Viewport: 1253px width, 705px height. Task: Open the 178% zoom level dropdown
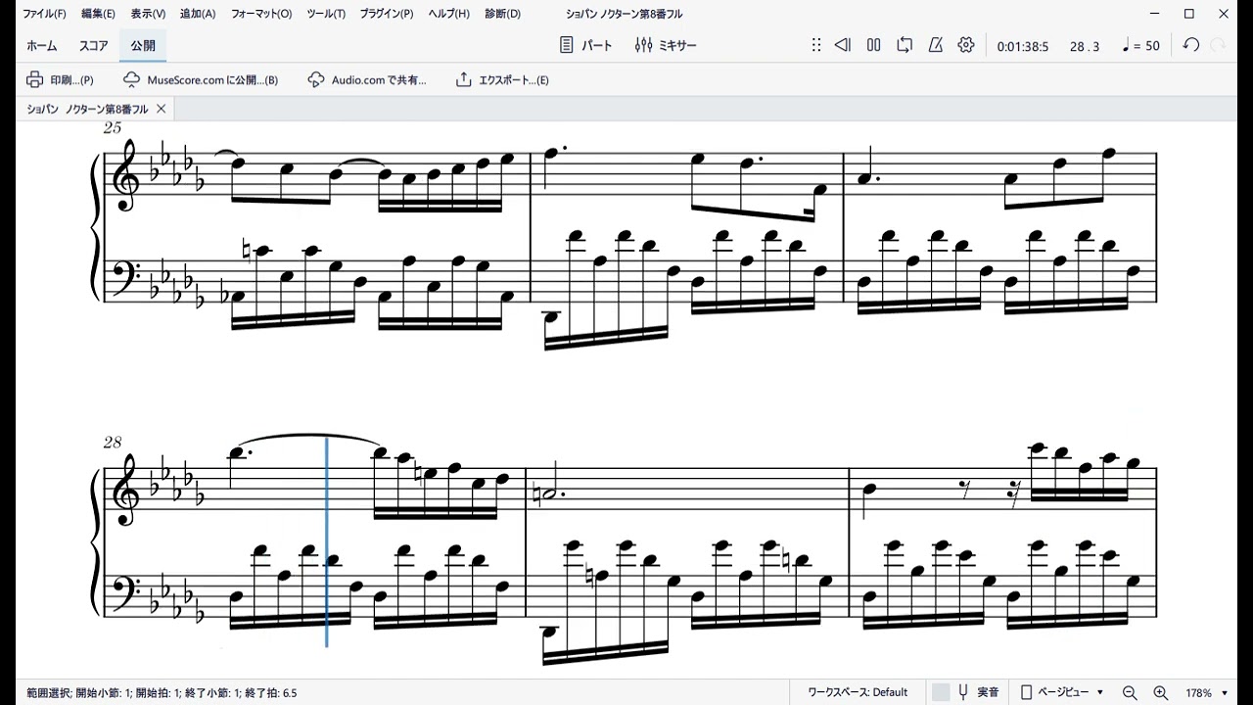tap(1206, 692)
